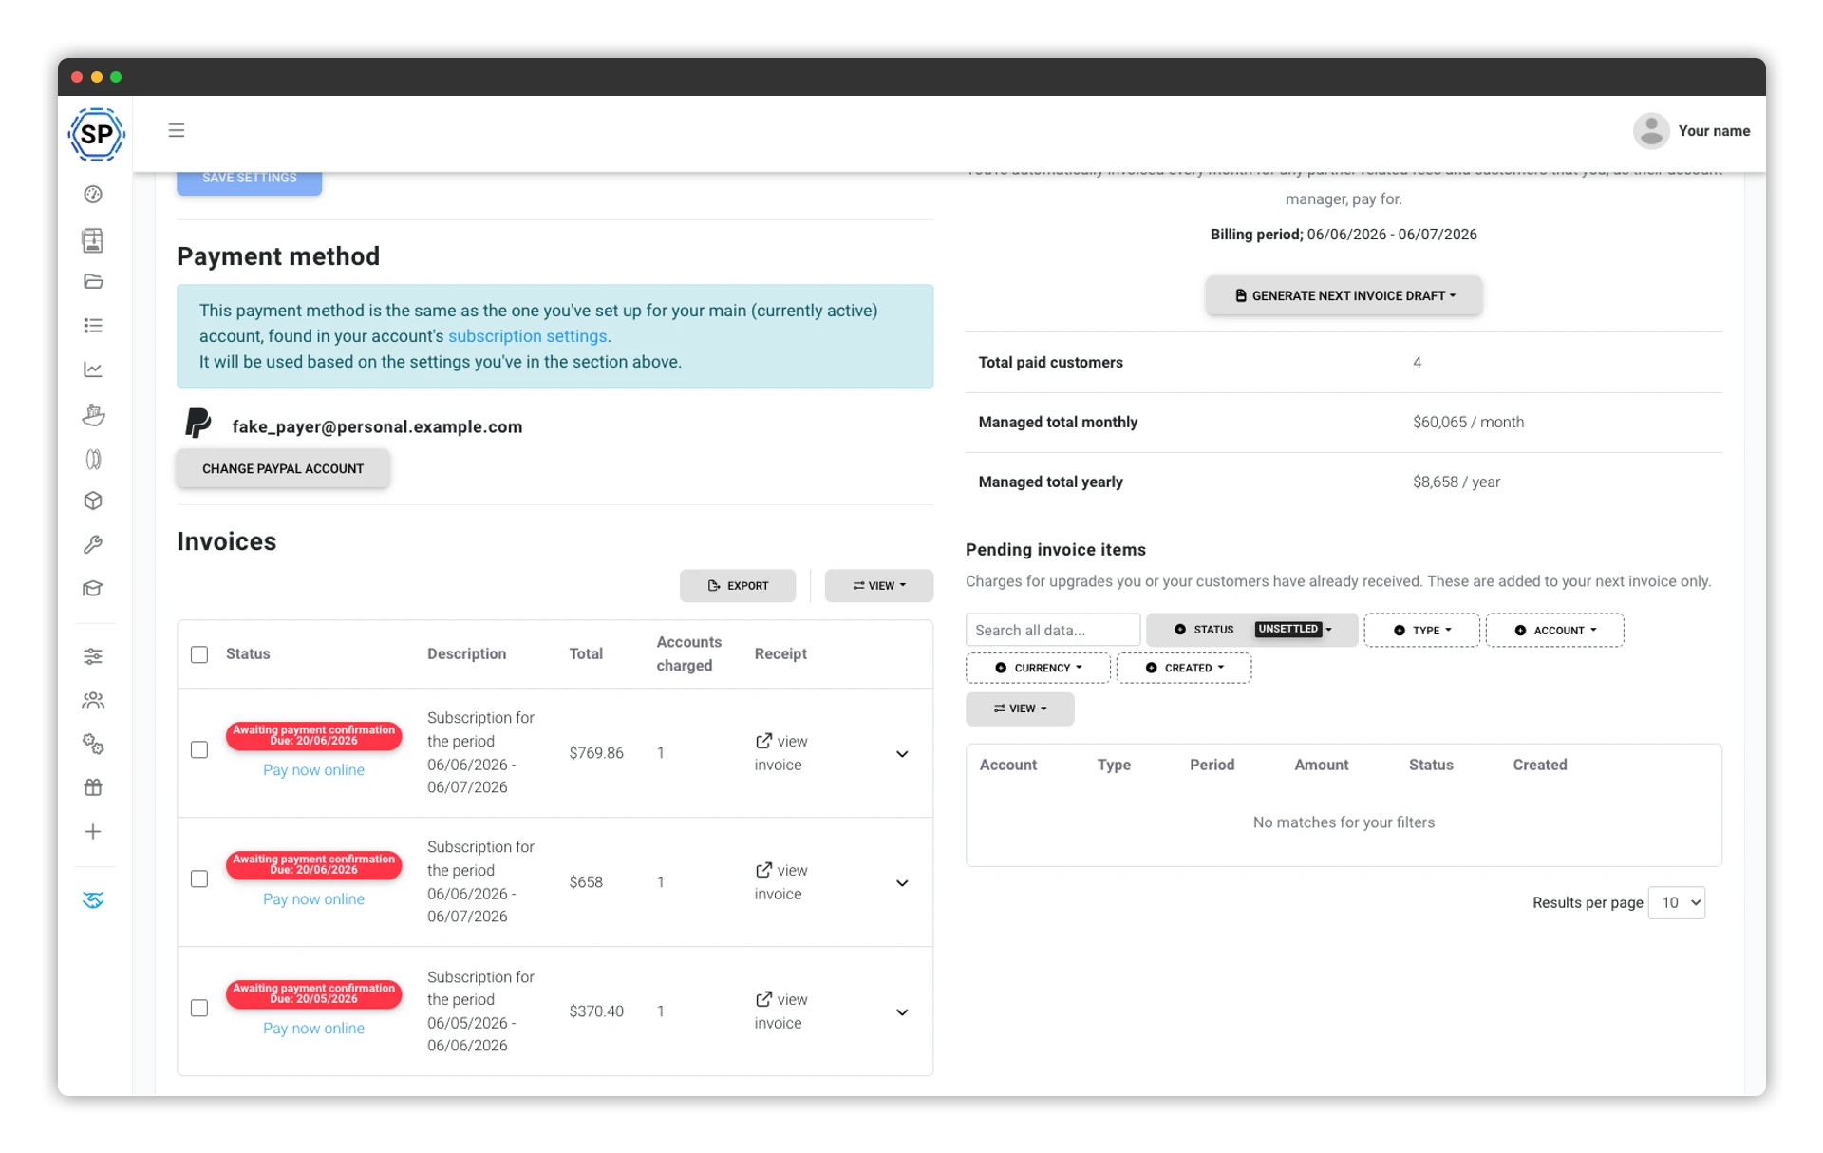The height and width of the screenshot is (1153, 1823).
Task: Open the Invoices VIEW dropdown
Action: point(879,586)
